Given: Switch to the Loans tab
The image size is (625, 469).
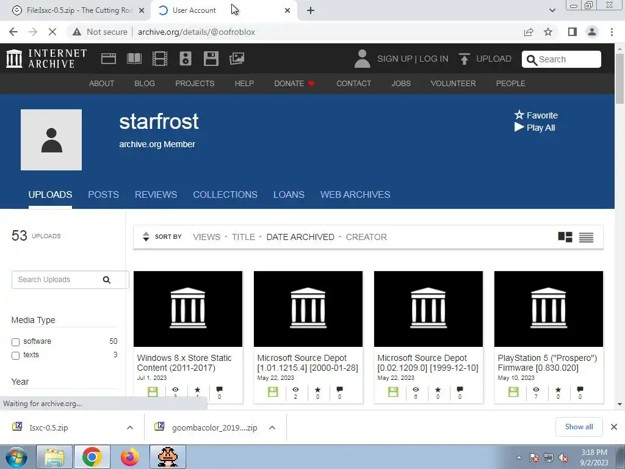Looking at the screenshot, I should pyautogui.click(x=289, y=195).
